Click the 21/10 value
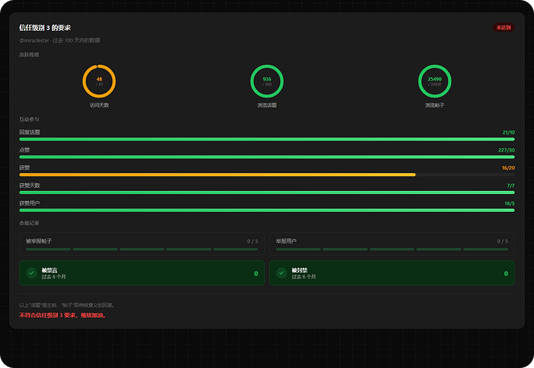 tap(508, 133)
